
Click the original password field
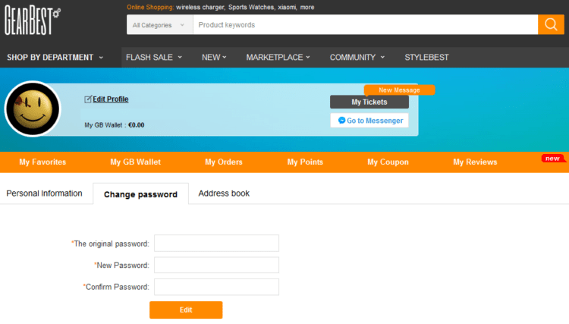pos(217,243)
